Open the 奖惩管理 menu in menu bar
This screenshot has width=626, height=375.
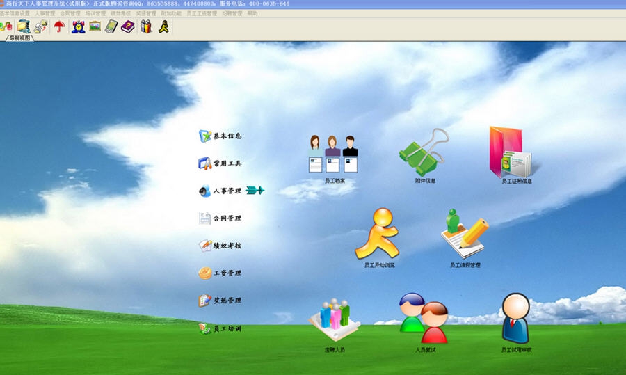tap(146, 13)
